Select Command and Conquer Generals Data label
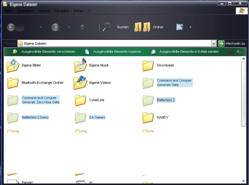The height and width of the screenshot is (185, 249). [x=175, y=83]
